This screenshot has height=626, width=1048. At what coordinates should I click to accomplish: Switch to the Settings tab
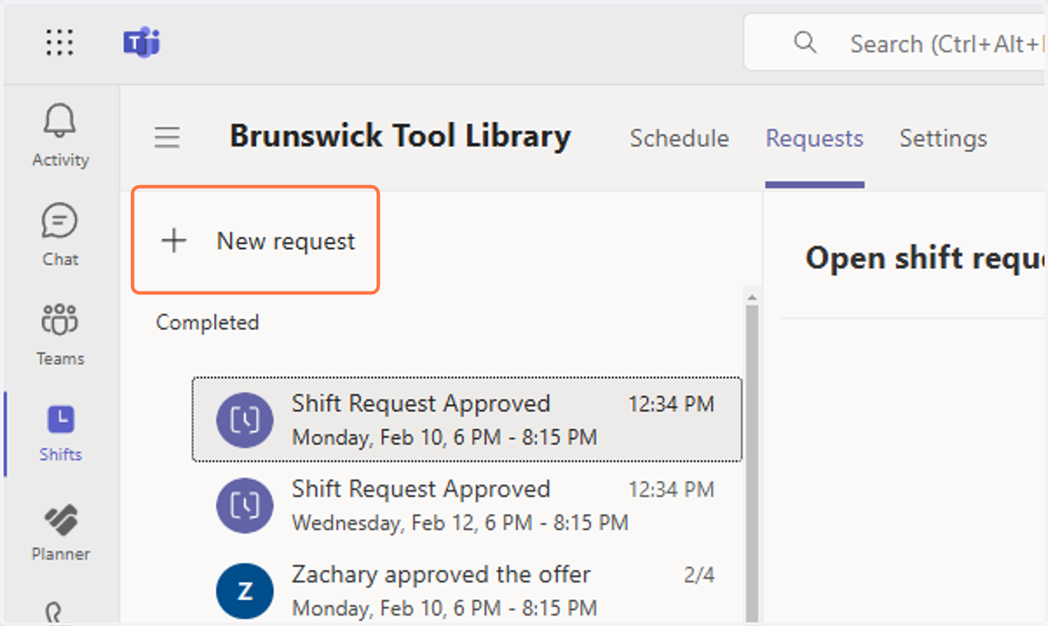(943, 138)
